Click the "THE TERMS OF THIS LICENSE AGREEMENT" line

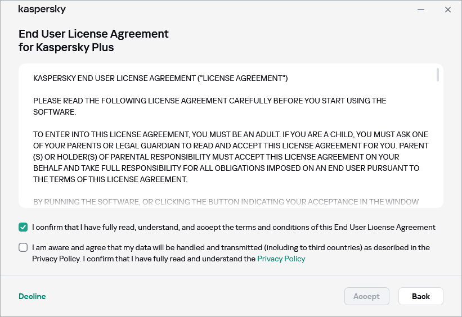(x=110, y=179)
